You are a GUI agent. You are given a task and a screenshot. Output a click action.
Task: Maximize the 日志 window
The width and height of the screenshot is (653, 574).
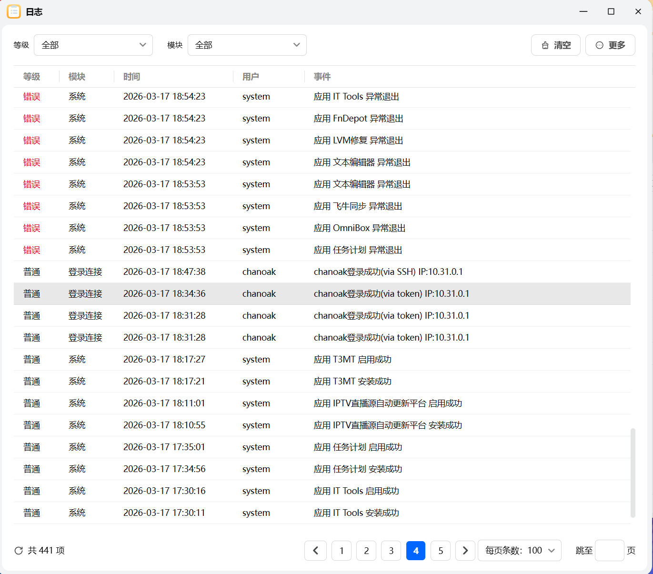pos(611,11)
